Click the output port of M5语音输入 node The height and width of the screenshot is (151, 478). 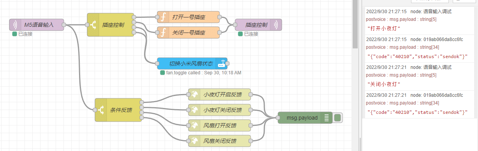tap(64, 25)
